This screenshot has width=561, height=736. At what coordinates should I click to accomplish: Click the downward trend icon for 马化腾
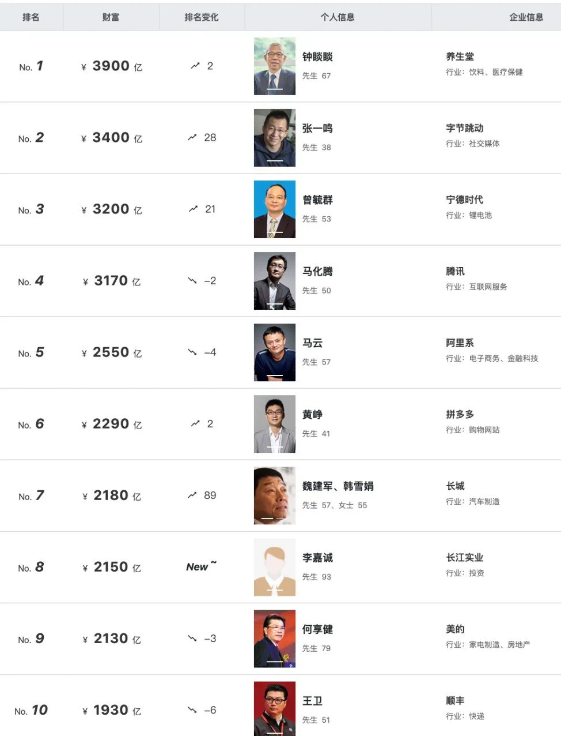[192, 280]
